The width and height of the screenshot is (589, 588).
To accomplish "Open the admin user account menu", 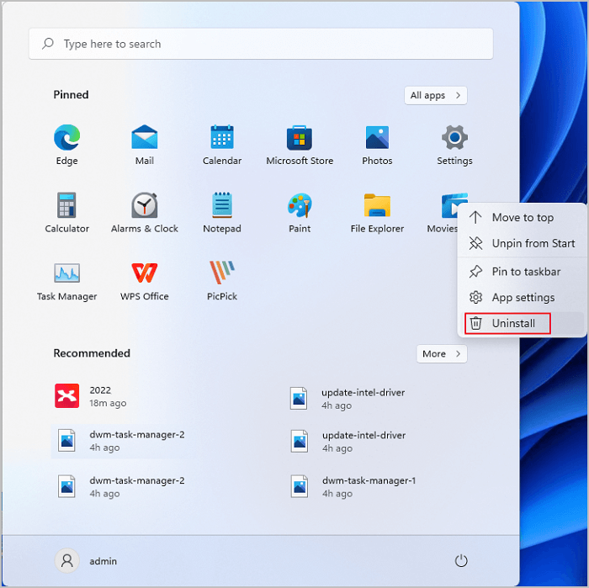I will pyautogui.click(x=87, y=560).
